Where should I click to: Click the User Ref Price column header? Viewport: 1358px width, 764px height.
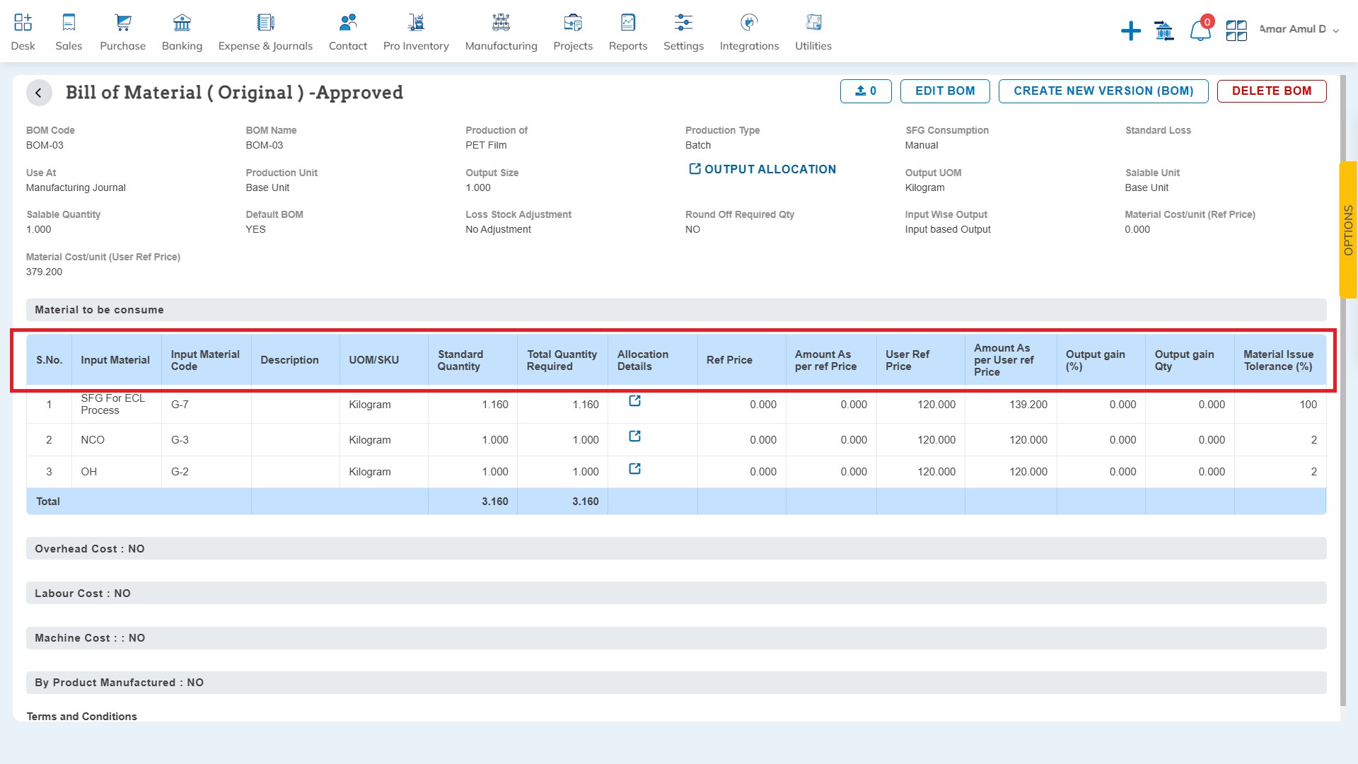920,360
